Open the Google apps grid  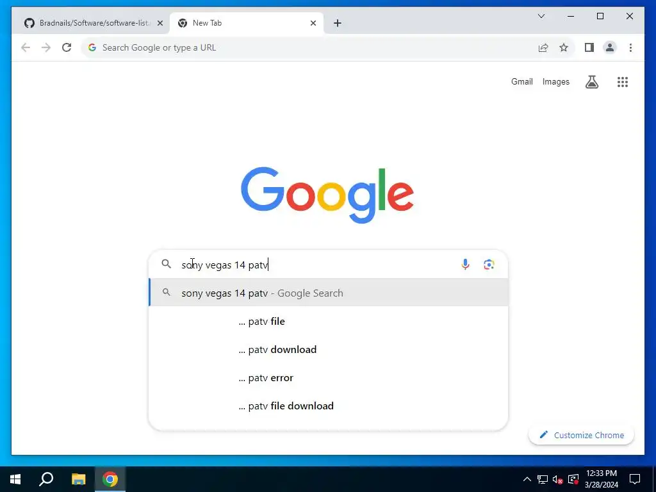[x=623, y=82]
